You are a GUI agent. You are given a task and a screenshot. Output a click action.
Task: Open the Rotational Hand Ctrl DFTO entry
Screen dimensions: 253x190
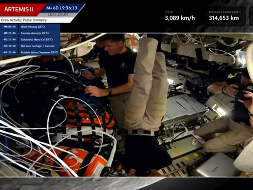coord(38,39)
